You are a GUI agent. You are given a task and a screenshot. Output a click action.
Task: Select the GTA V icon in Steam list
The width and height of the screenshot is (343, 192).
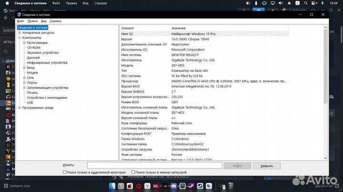coord(8,151)
